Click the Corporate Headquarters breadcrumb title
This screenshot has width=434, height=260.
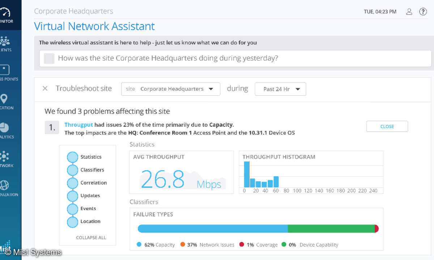[73, 11]
